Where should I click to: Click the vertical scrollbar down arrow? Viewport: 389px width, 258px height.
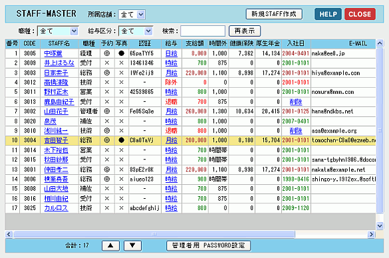point(380,225)
